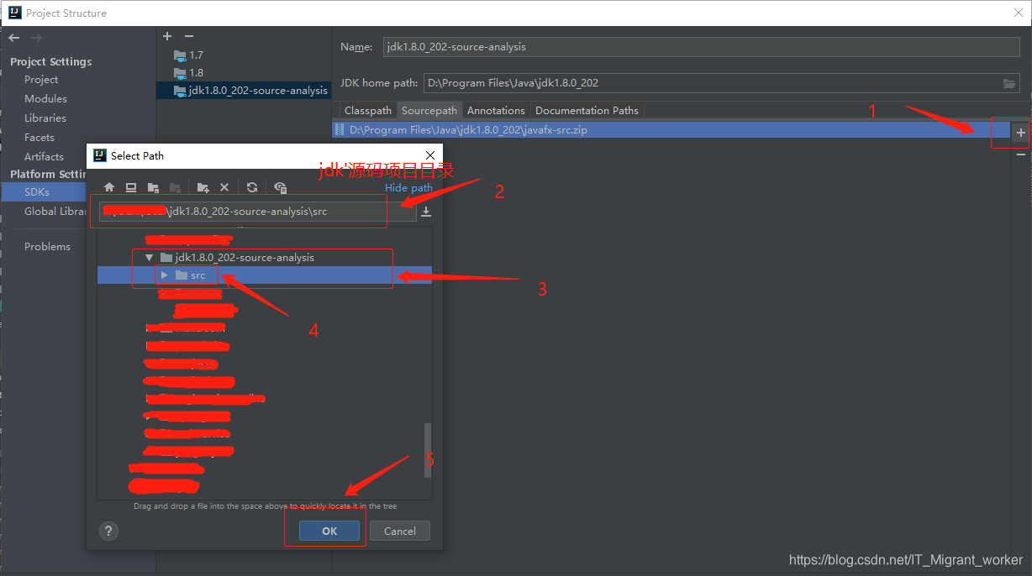Viewport: 1032px width, 576px height.
Task: Open Project settings
Action: (41, 80)
